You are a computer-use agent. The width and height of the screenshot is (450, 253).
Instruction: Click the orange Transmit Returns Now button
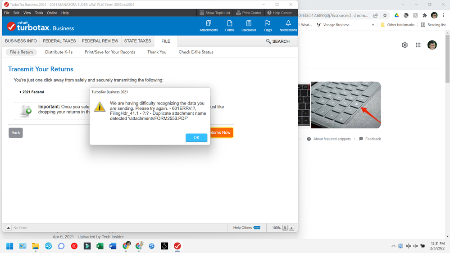click(222, 132)
